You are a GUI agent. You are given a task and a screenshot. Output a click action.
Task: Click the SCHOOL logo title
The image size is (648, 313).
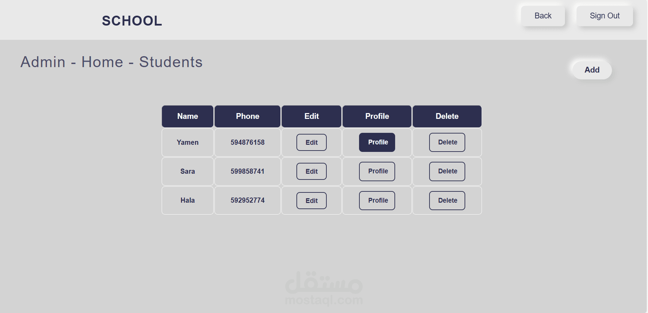(x=132, y=21)
